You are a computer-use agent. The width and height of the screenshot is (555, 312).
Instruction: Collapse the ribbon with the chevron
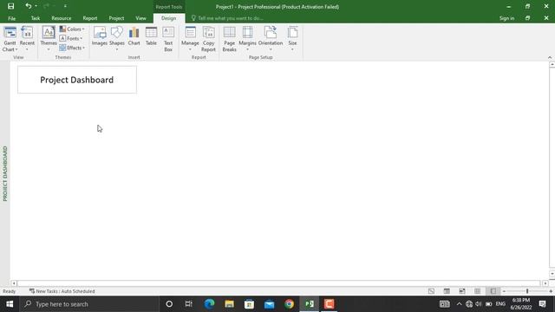549,57
